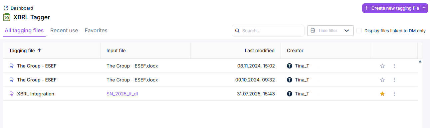
Task: Click the XBRL Tagger page title
Action: point(32,17)
